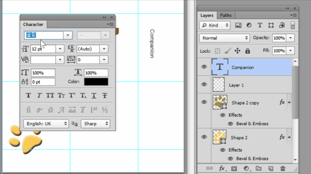Open the Opacity slider dropdown
Screen dimensions: 311x174
pos(290,38)
